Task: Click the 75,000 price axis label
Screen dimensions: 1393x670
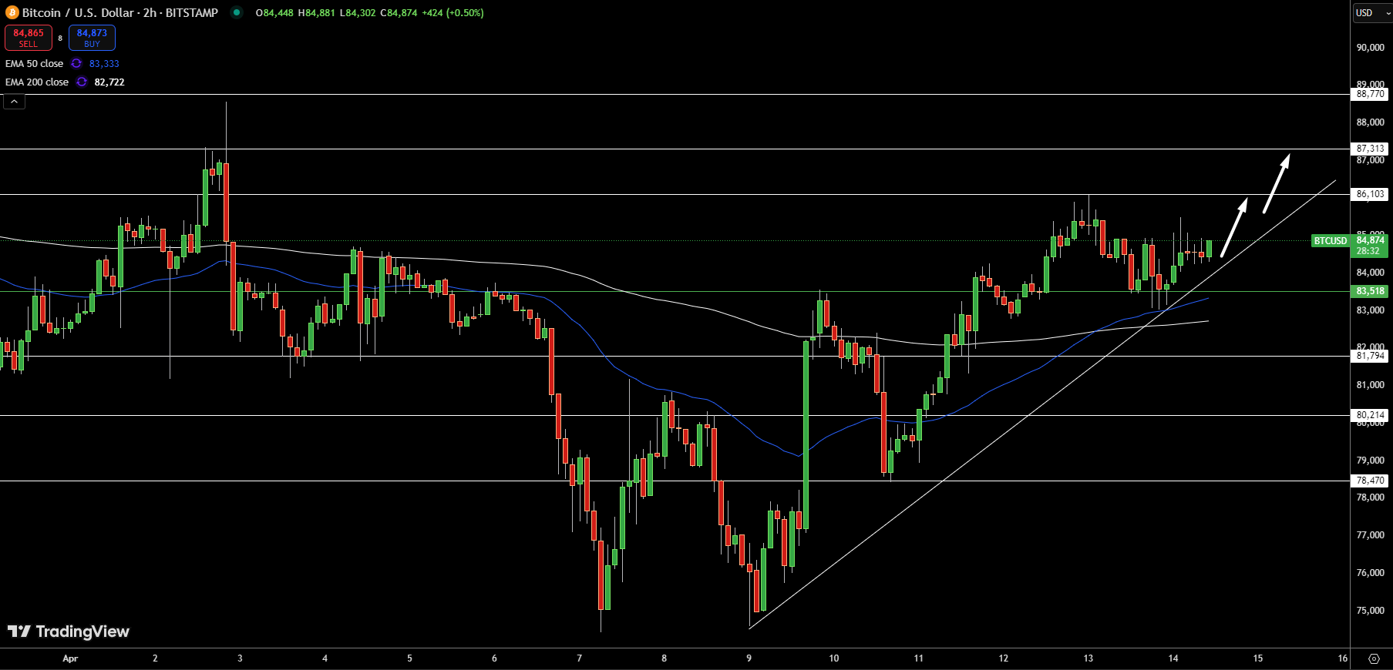Action: [1371, 611]
